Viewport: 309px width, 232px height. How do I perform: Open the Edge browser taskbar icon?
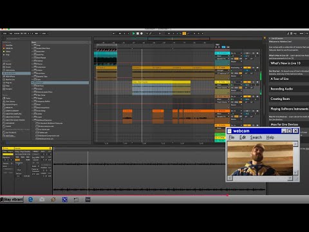30,200
